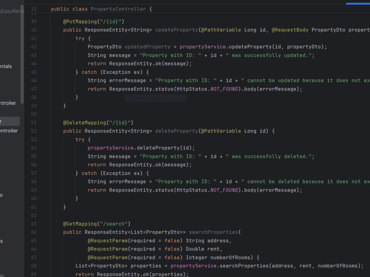Click the "was successfully deleted." string literal
Viewport: 370px width, 277px height.
(x=269, y=156)
